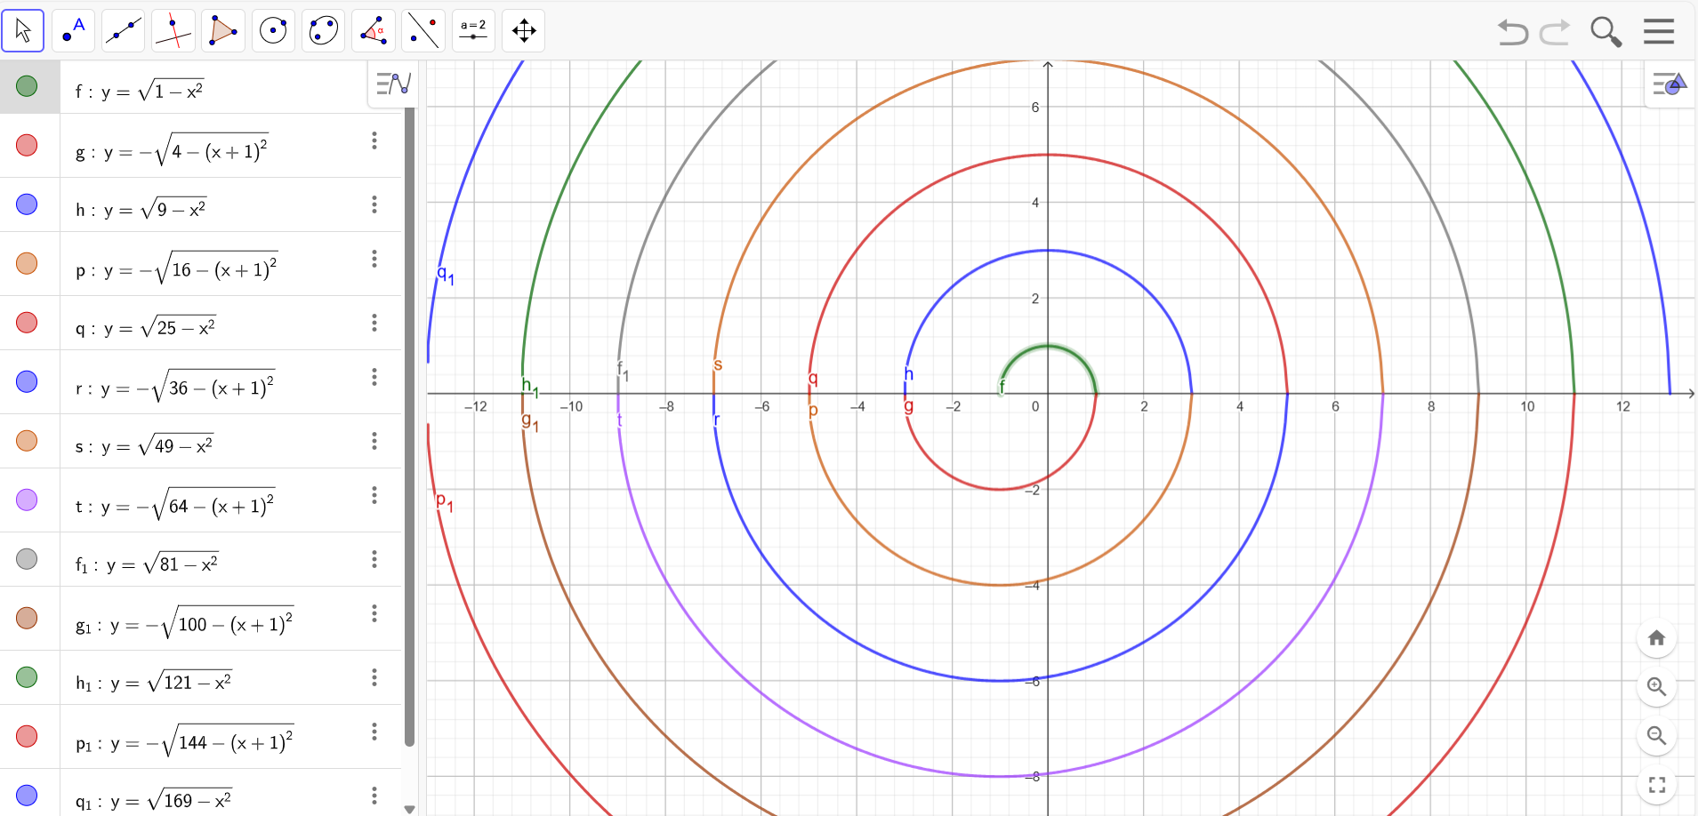This screenshot has width=1698, height=816.
Task: Open more options for function h₁
Action: [374, 677]
